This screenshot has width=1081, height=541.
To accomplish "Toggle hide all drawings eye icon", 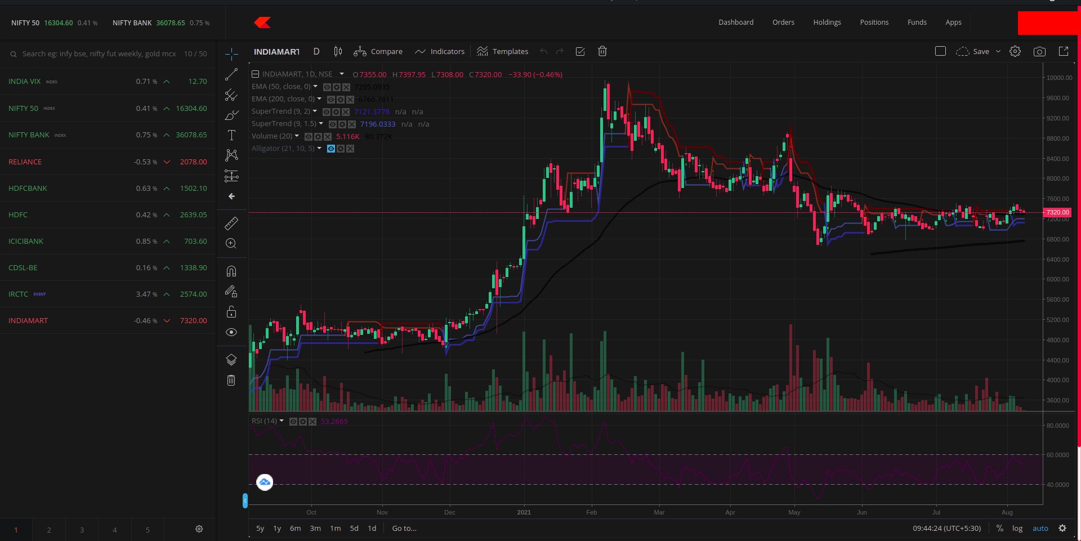I will pyautogui.click(x=231, y=332).
